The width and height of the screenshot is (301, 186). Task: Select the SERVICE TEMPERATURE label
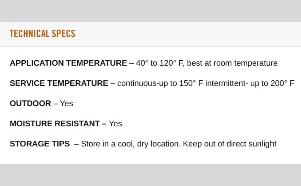[59, 83]
